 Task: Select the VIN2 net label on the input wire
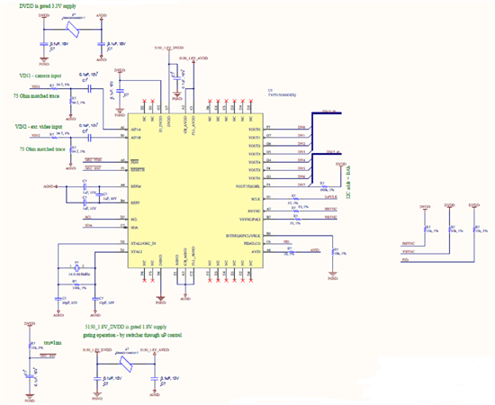click(36, 136)
